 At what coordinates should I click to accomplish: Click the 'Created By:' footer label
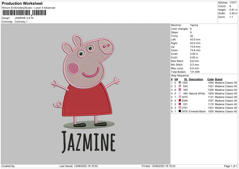pos(8,166)
